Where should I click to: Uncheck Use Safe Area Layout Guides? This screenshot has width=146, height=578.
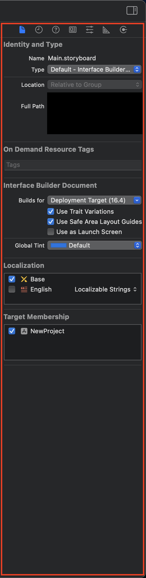pyautogui.click(x=51, y=222)
